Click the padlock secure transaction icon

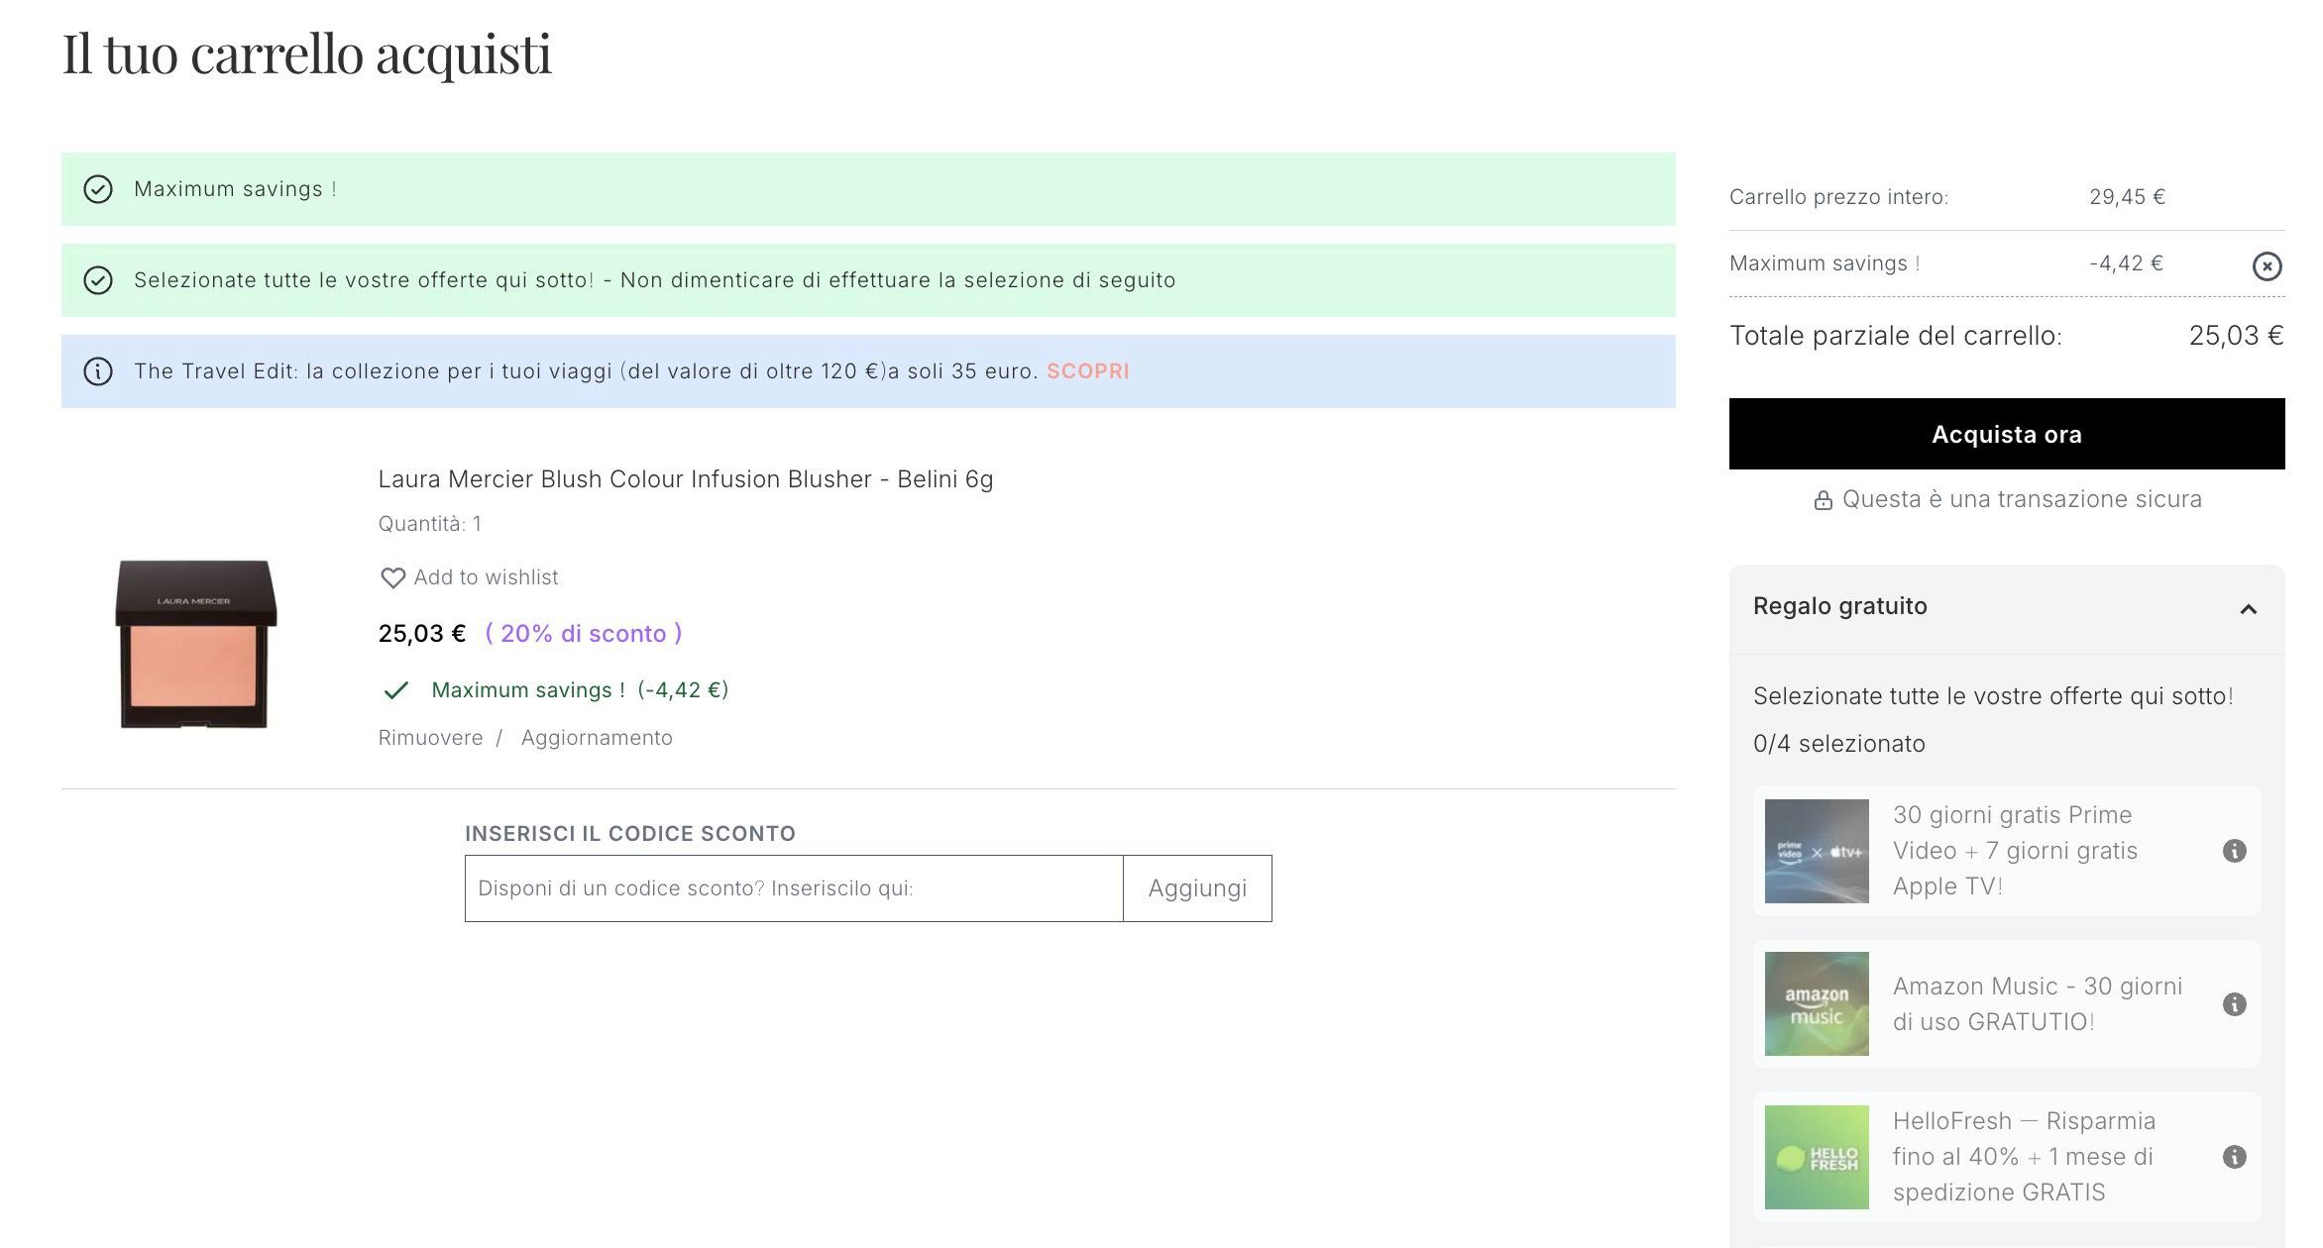(x=1823, y=500)
